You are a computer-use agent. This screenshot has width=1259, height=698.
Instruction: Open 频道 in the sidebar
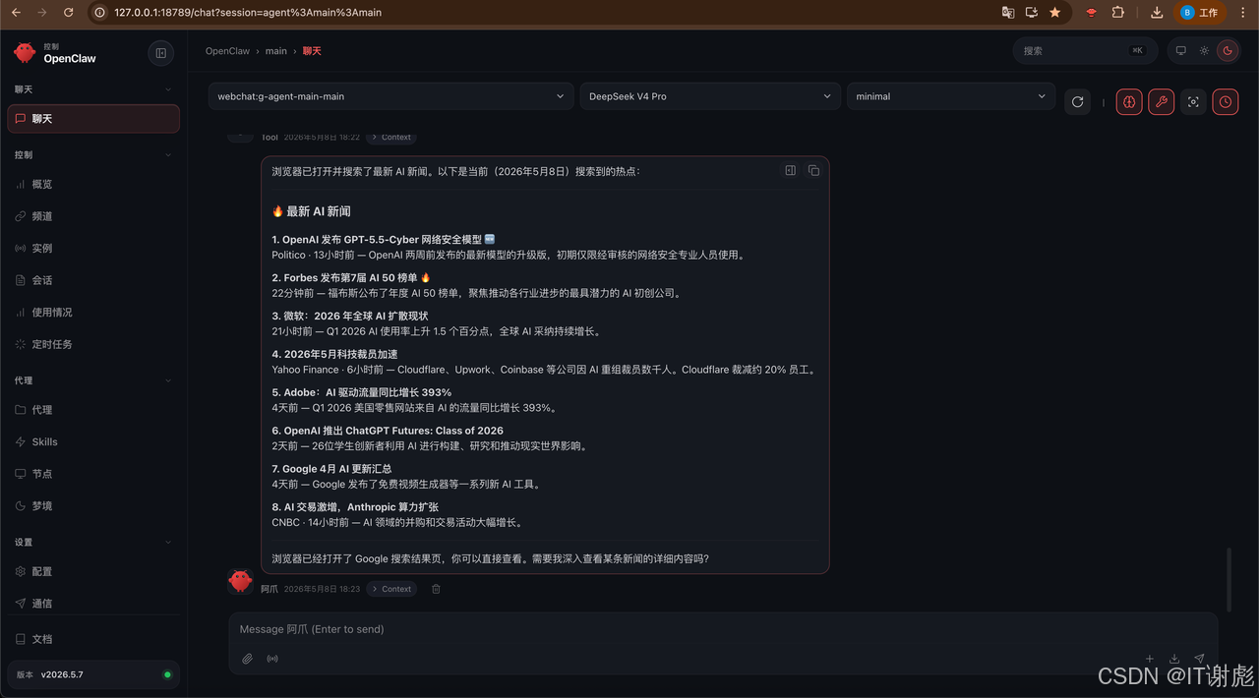93,216
